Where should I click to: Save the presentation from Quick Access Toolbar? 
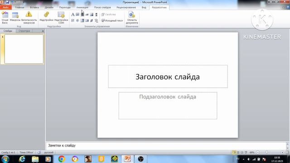[7, 2]
